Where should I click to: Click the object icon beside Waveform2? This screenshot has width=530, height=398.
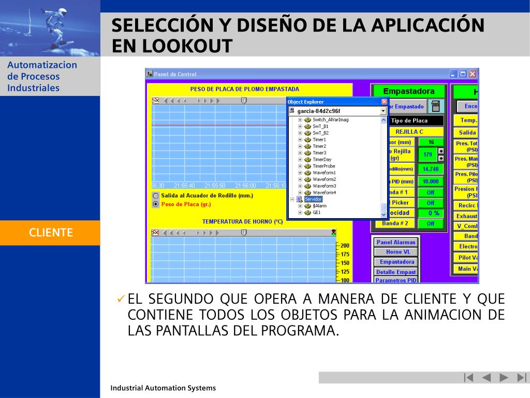pos(307,179)
